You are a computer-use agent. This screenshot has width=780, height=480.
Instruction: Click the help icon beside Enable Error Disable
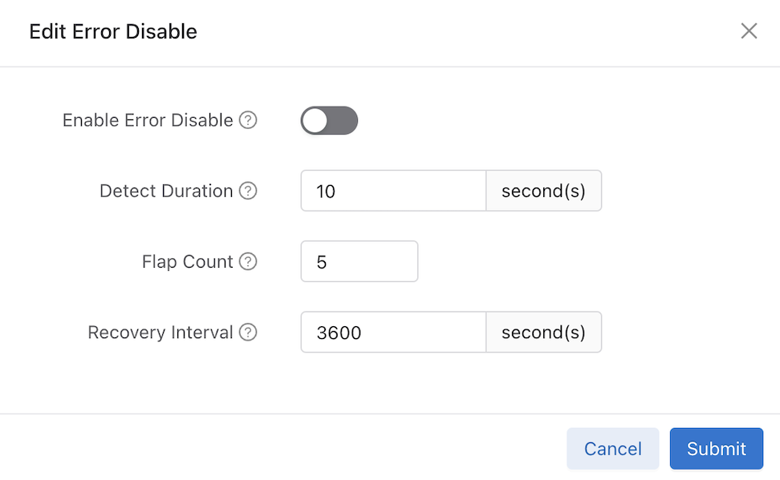[249, 120]
